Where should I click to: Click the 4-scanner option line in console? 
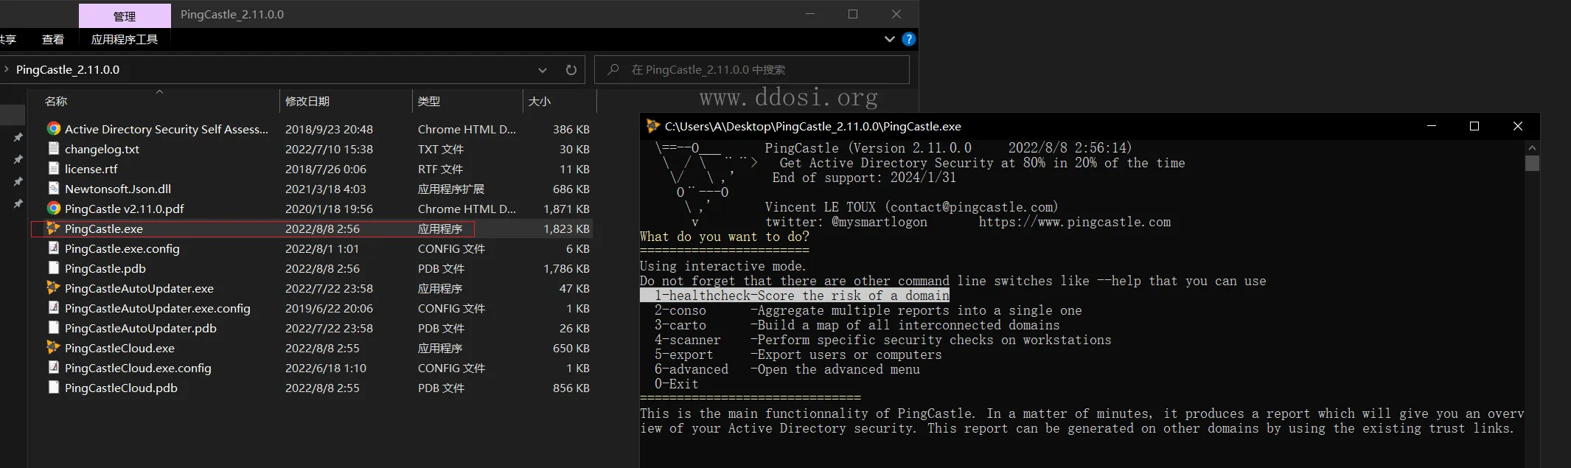tap(883, 340)
